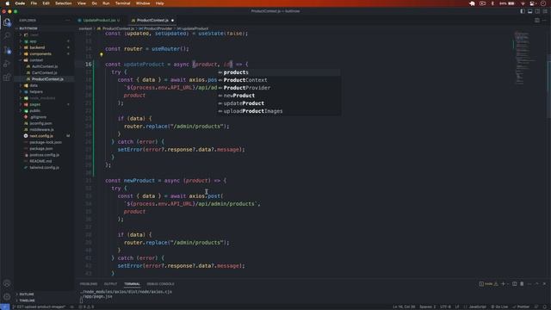Click the git branch name in status bar

click(x=39, y=307)
